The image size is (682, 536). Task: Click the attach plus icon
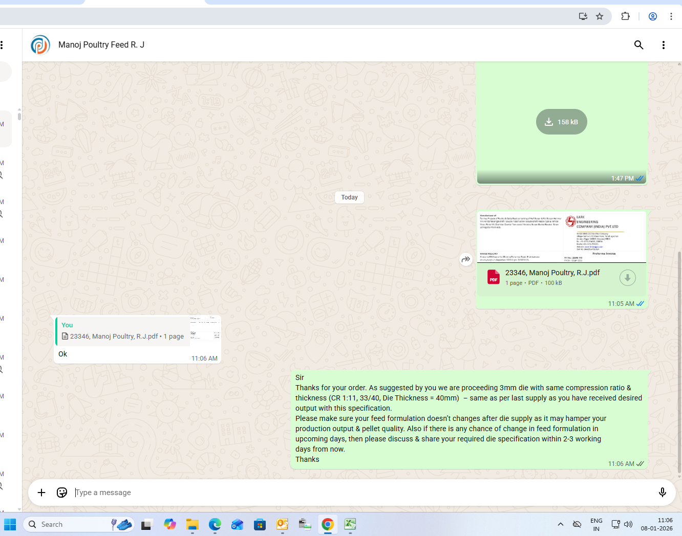coord(41,493)
